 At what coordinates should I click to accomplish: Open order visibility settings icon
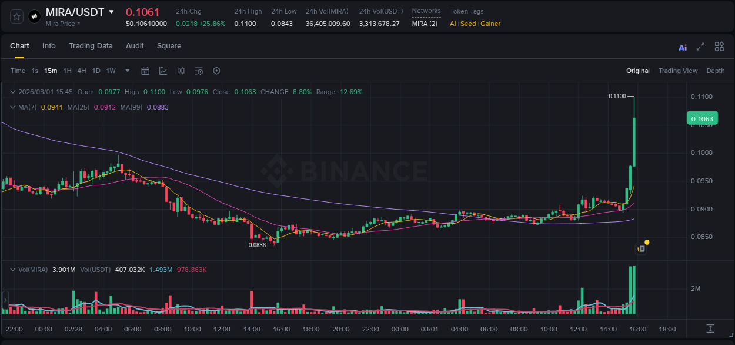click(x=199, y=71)
